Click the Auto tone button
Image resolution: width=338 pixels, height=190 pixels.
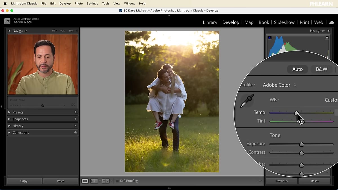point(297,69)
